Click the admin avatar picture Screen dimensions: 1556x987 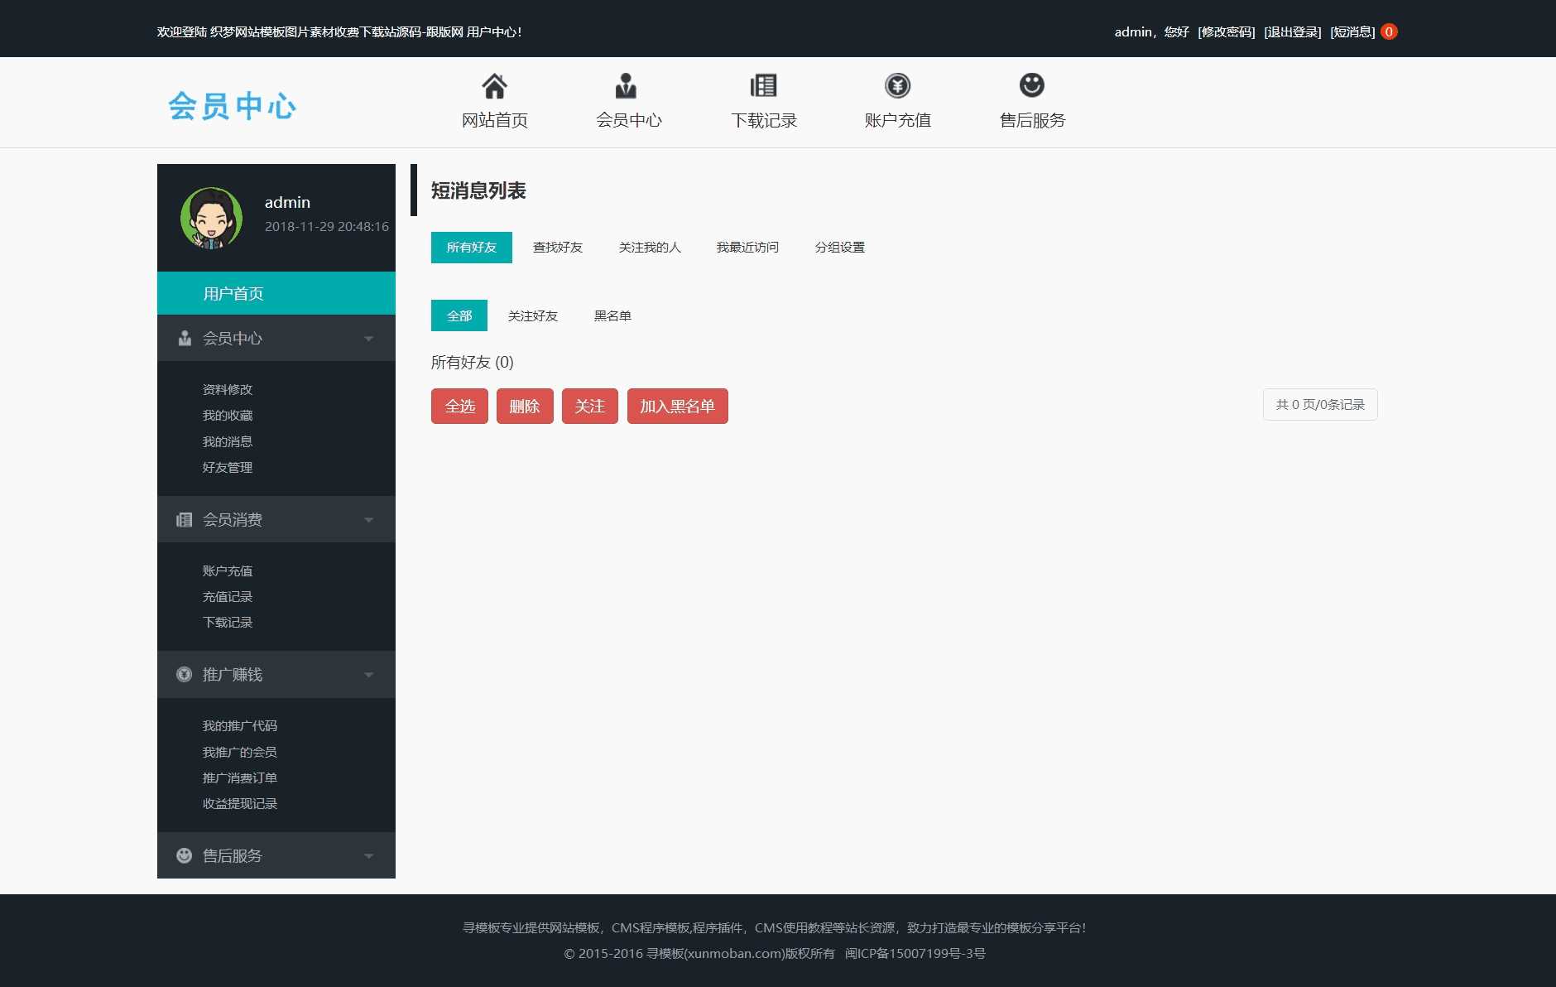tap(211, 218)
